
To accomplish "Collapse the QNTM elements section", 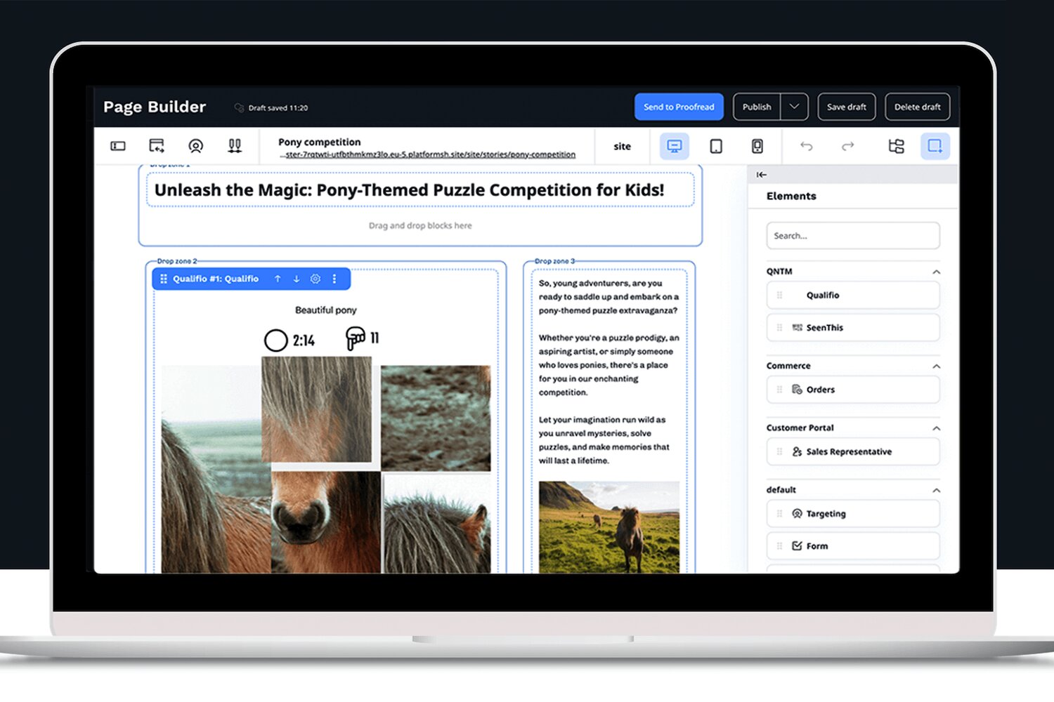I will [x=936, y=272].
